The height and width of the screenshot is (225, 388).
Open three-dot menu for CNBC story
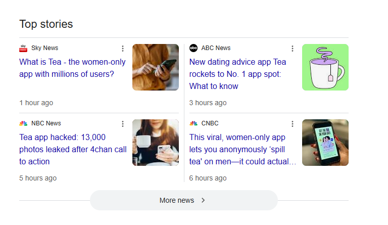[x=293, y=124]
